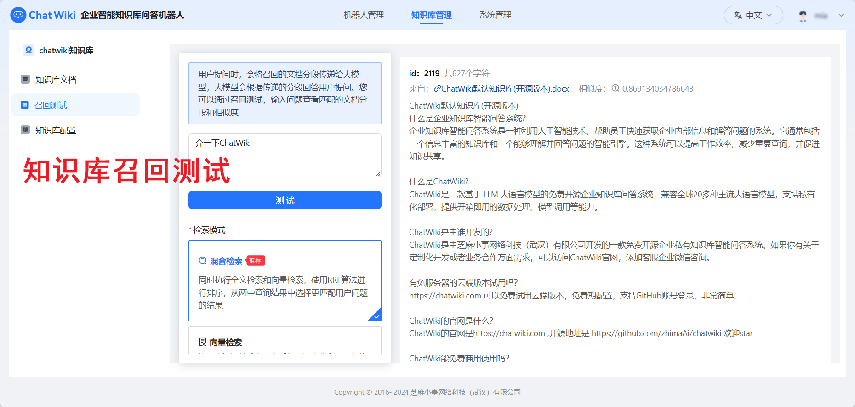Click the blue recall test hint box
855x407 pixels.
(x=285, y=93)
